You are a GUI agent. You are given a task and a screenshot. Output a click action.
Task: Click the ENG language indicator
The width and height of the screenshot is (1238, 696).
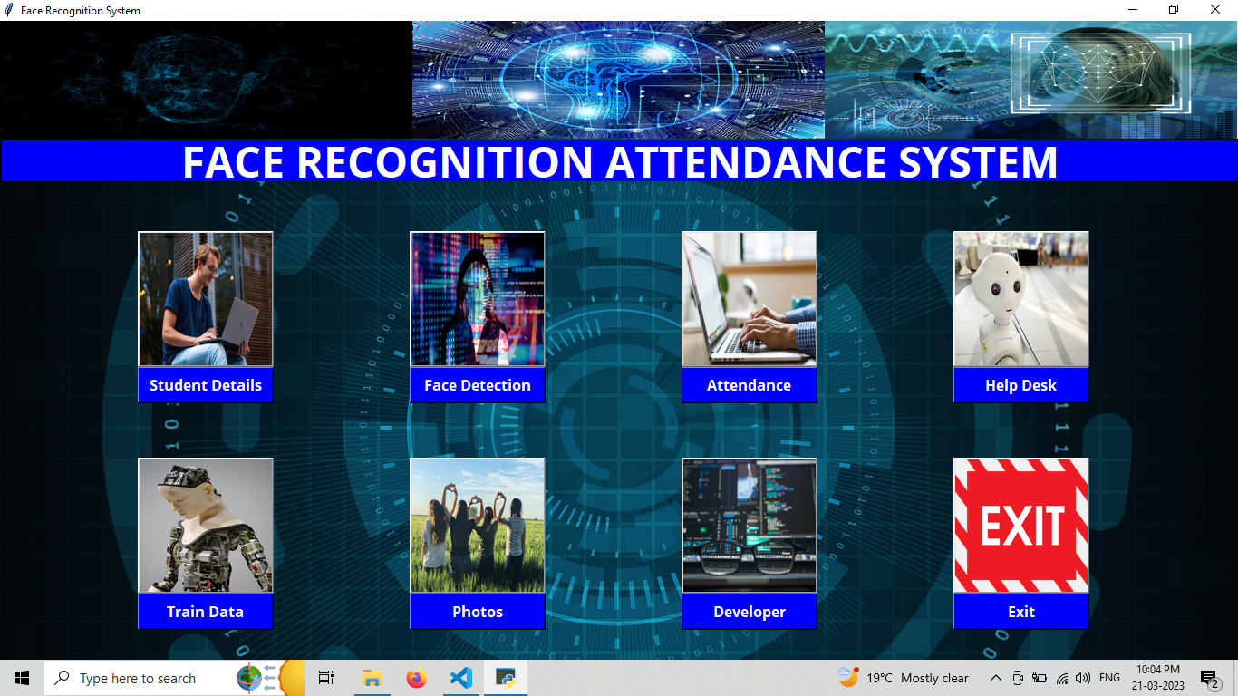click(x=1109, y=678)
